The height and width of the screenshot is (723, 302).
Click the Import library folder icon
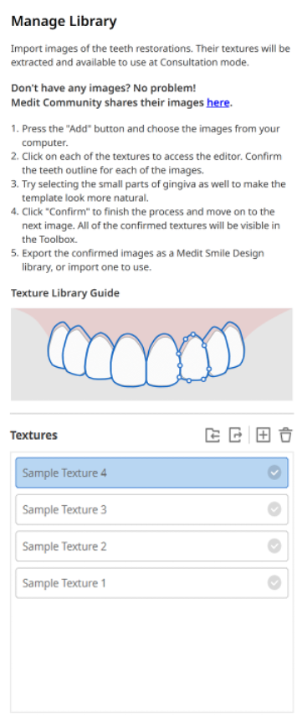point(212,435)
